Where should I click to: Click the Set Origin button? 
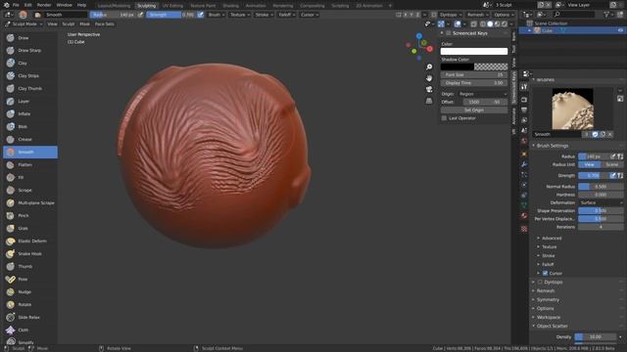coord(474,110)
